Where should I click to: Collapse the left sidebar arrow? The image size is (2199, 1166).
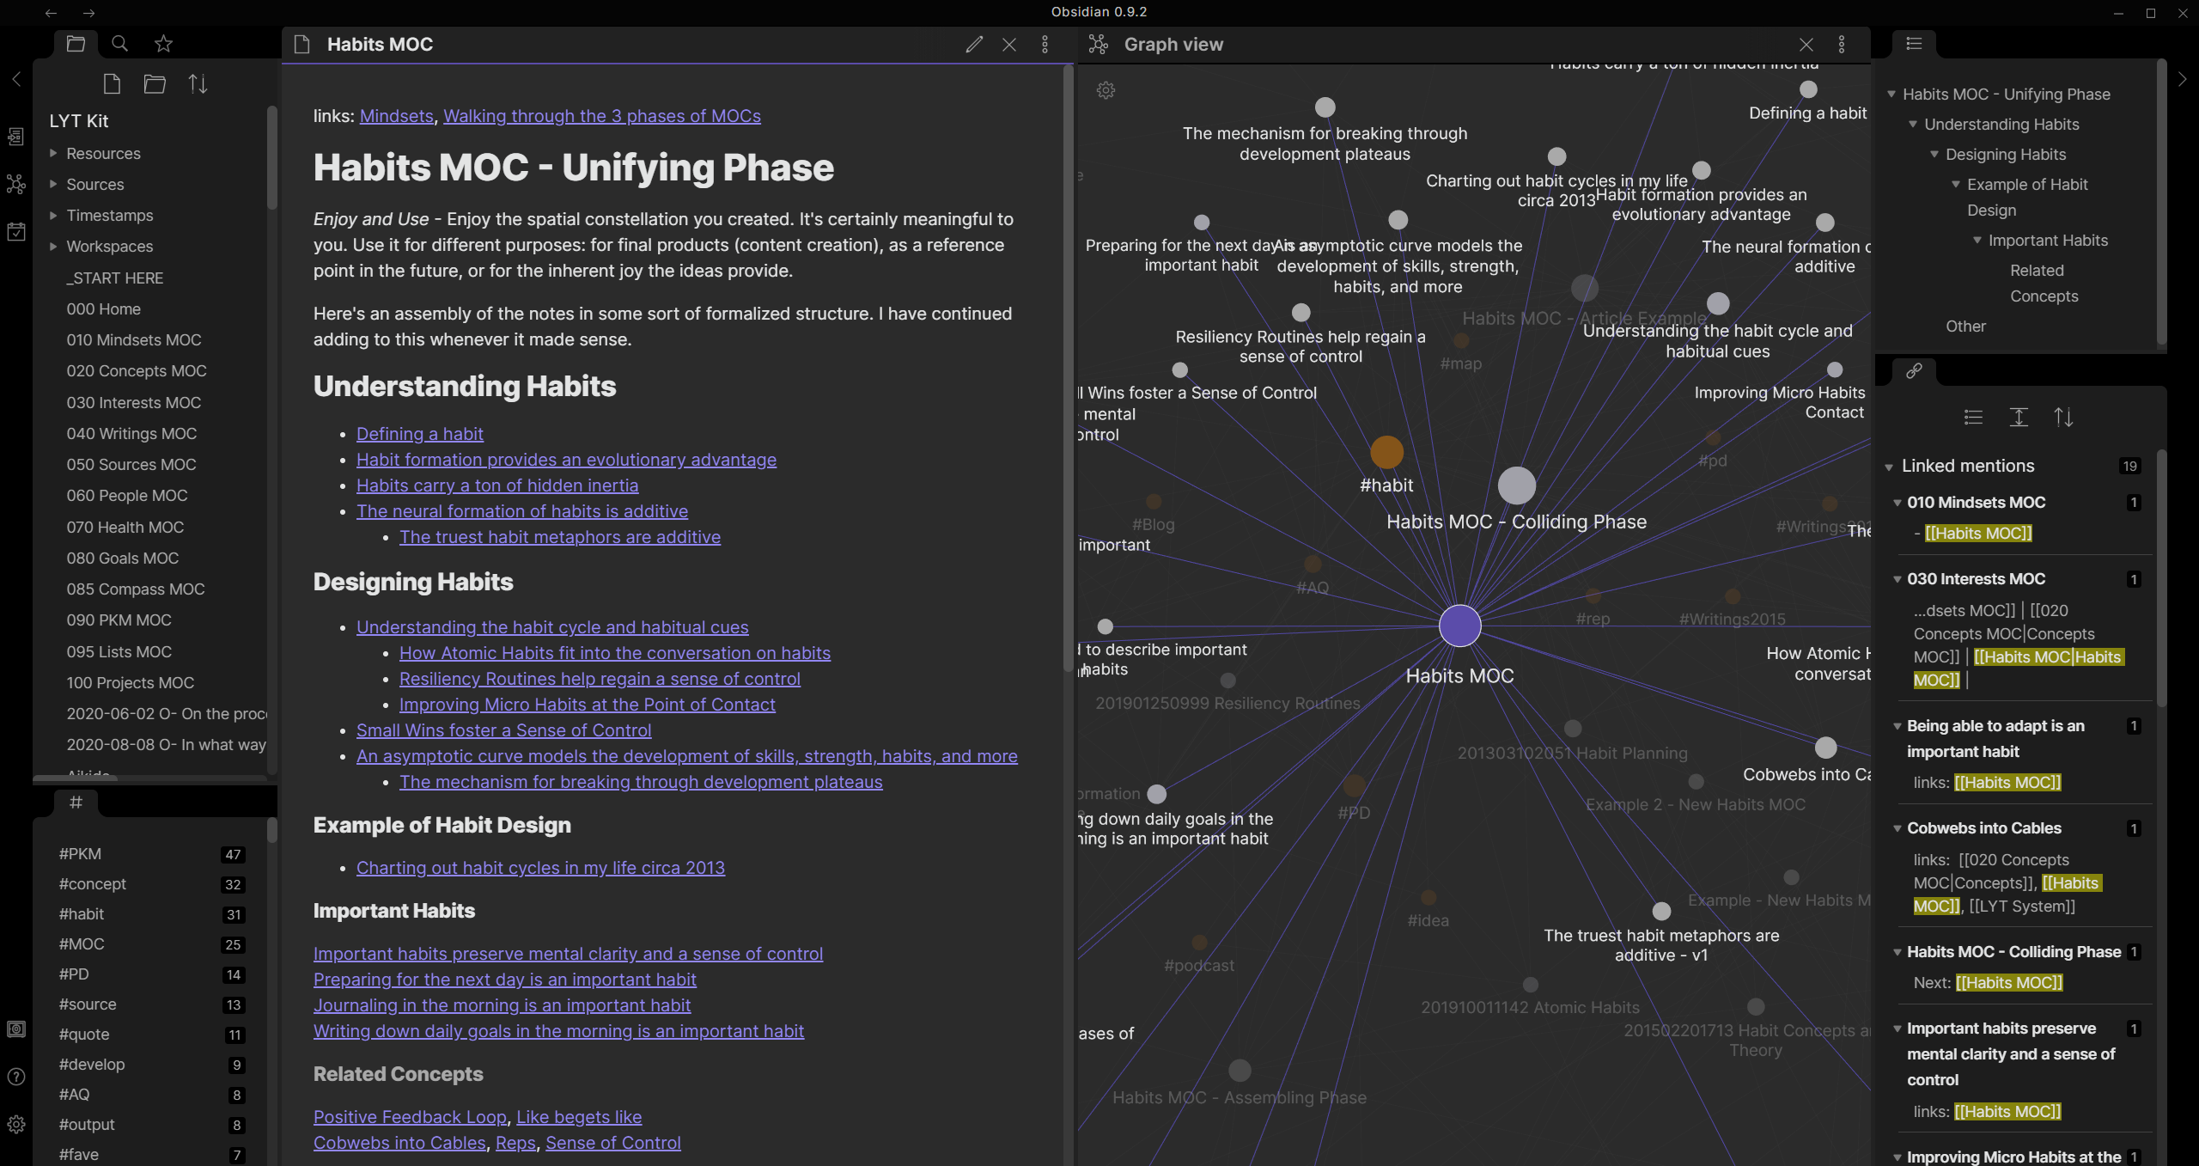pyautogui.click(x=16, y=79)
